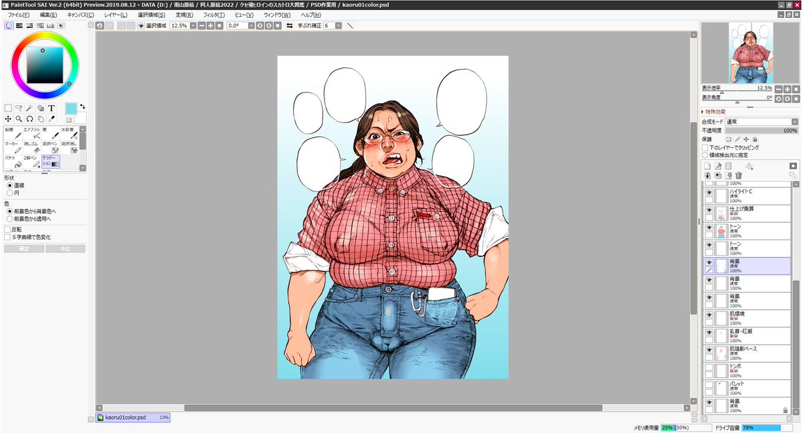Zoom out using navigator minus button
803x433 pixels.
778,88
